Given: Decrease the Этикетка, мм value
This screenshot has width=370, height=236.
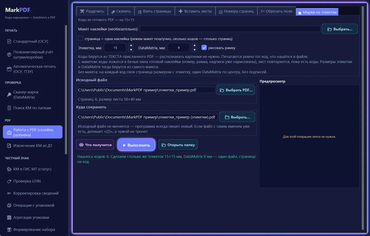Looking at the screenshot, I should [x=131, y=50].
